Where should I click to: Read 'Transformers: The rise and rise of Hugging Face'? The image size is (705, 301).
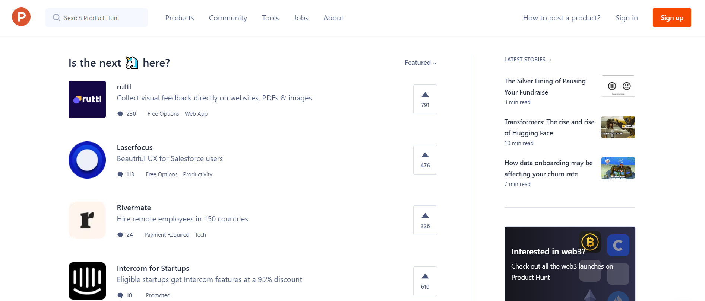(549, 127)
